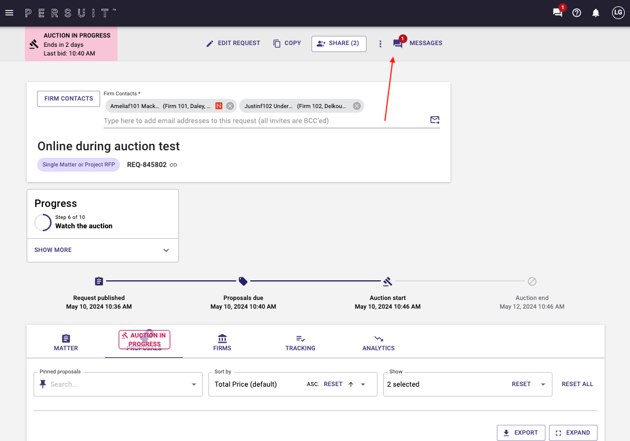Expand Show More in Progress card

click(x=102, y=250)
